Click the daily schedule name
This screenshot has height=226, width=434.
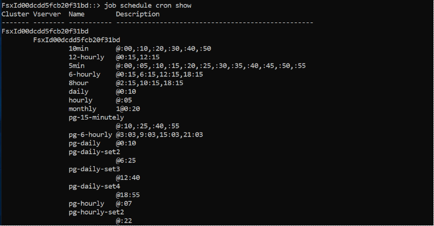[x=78, y=92]
